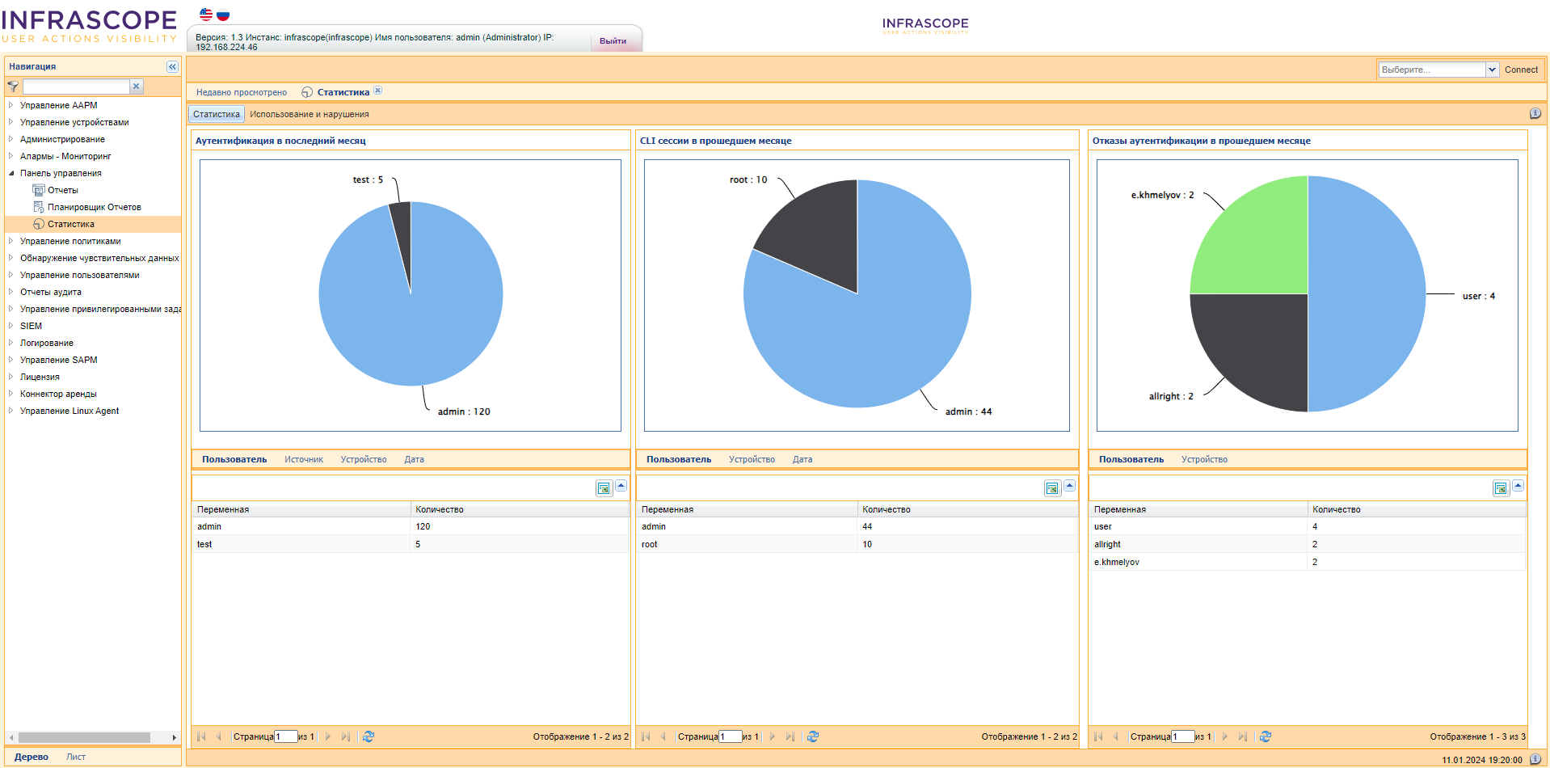Expand the Алармы - Мониторинг node arrow
This screenshot has width=1550, height=768.
[11, 156]
